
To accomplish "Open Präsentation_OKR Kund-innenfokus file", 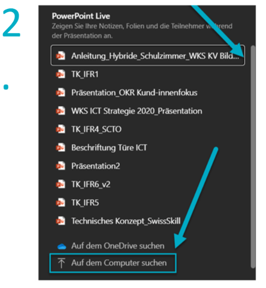I will [134, 92].
